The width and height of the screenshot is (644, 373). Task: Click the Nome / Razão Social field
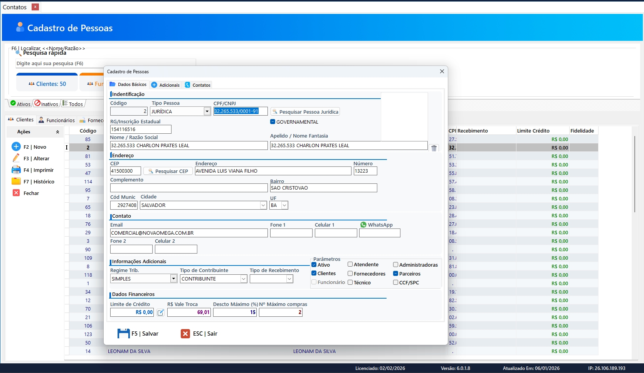pos(189,146)
